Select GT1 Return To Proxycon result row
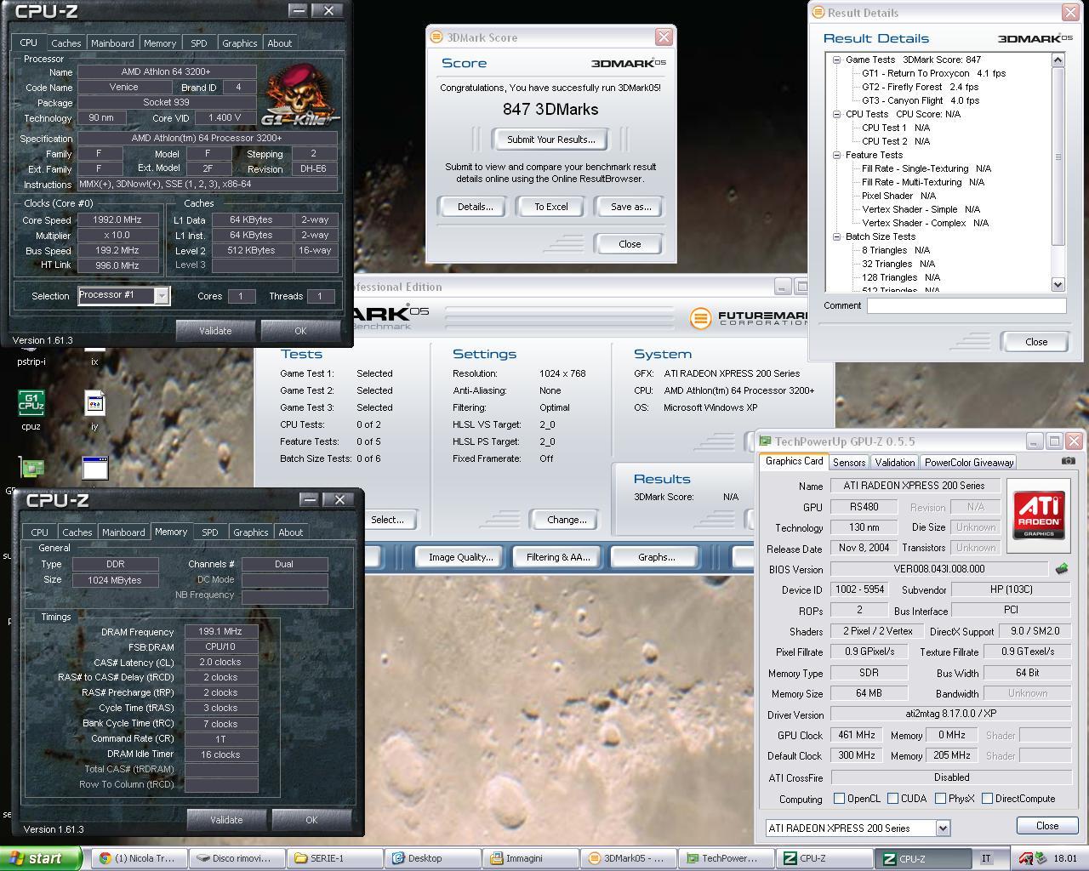The image size is (1089, 871). [x=933, y=73]
